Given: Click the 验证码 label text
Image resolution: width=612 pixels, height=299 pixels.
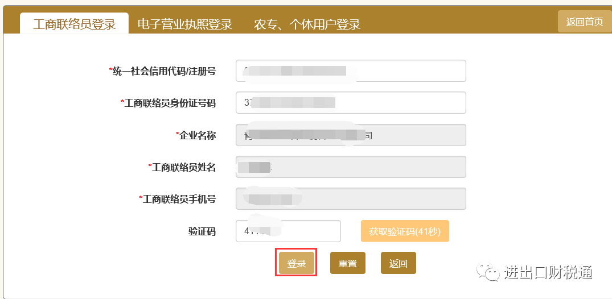Looking at the screenshot, I should (x=202, y=231).
